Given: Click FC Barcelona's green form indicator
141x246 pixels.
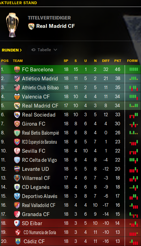Looking at the screenshot, I should coord(134,69).
